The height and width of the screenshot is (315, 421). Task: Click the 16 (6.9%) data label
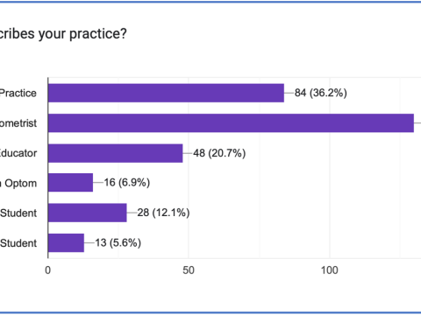pos(127,182)
